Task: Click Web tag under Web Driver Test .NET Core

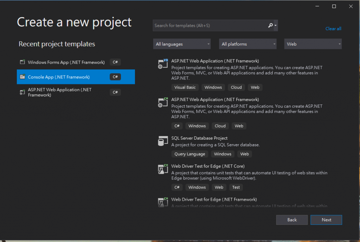Action: point(219,187)
